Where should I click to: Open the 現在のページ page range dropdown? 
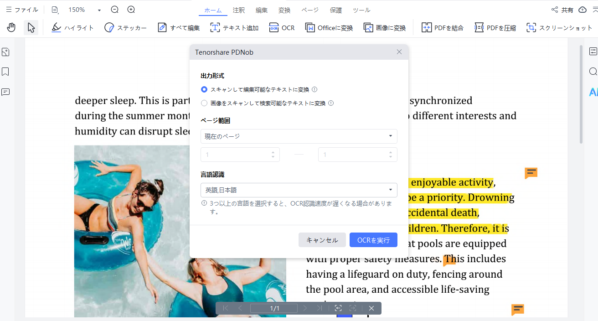tap(299, 136)
